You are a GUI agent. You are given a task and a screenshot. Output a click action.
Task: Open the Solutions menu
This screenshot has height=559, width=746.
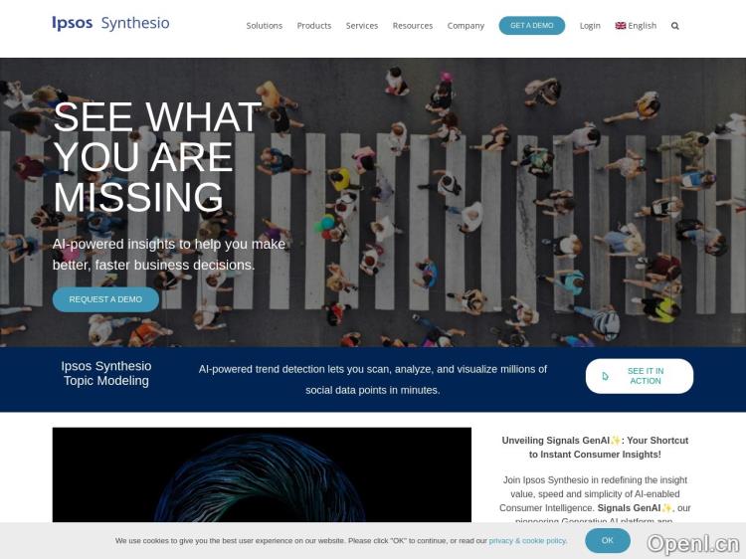(264, 26)
